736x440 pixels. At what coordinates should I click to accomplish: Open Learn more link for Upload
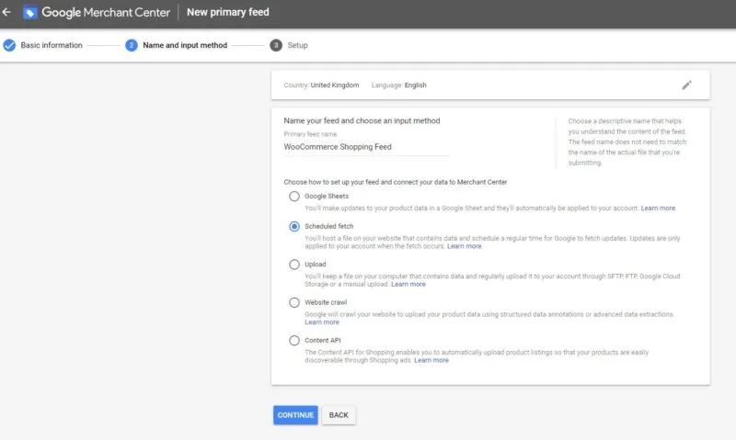click(x=408, y=284)
